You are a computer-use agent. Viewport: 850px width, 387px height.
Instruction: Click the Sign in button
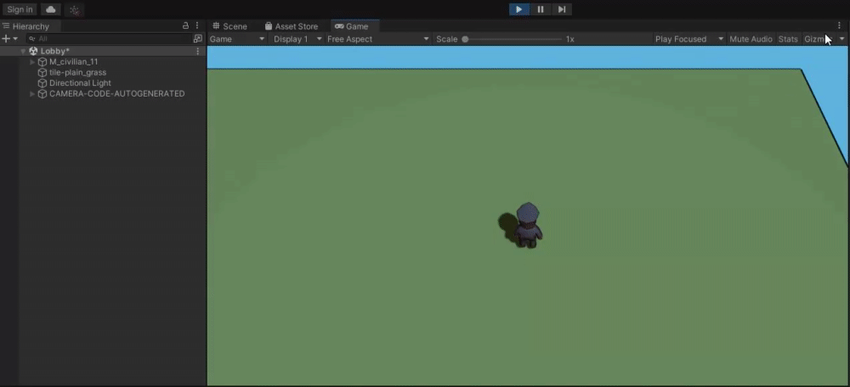click(20, 9)
